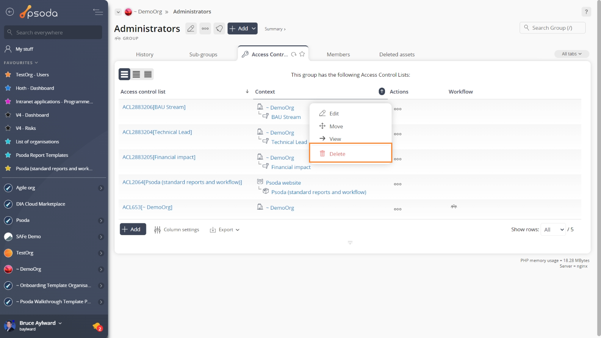Refresh the Access Control tab
Viewport: 601px width, 338px height.
click(x=293, y=54)
